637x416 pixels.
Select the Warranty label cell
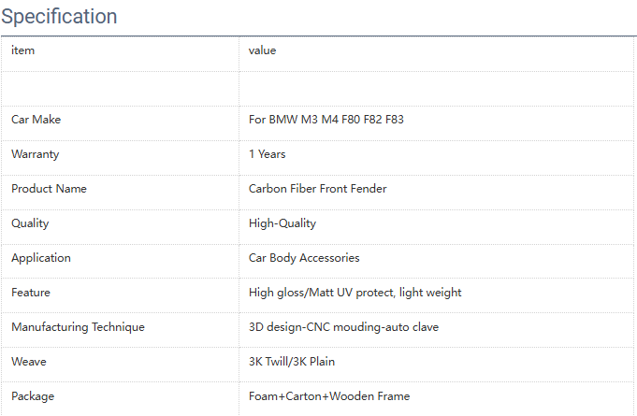[35, 154]
